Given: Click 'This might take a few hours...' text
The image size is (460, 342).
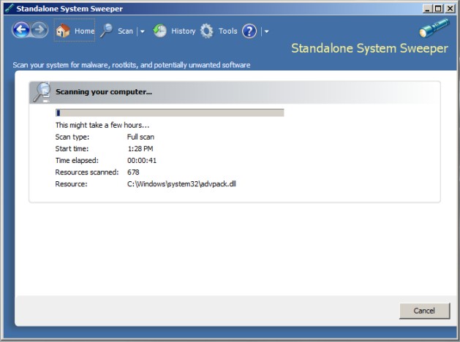Looking at the screenshot, I should 102,126.
